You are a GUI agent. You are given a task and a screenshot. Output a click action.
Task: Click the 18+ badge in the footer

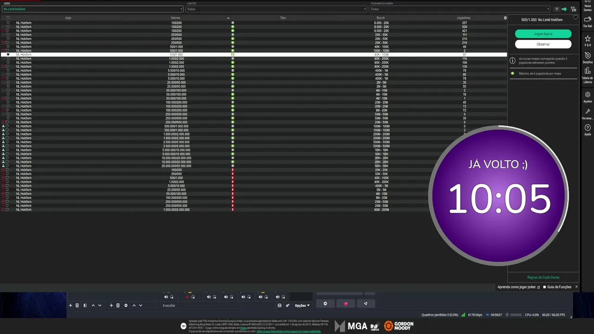(x=183, y=326)
